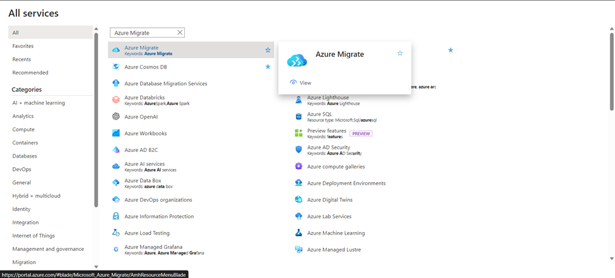Click sidebar scrollbar down arrow
The height and width of the screenshot is (278, 615).
point(97,266)
